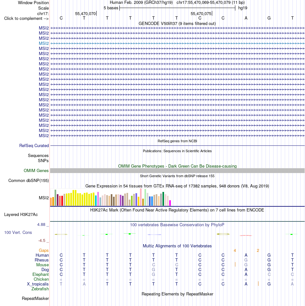The width and height of the screenshot is (305, 306).
Task: Select the highlighted light-blue MSI2 transcript label
Action: click(44, 43)
